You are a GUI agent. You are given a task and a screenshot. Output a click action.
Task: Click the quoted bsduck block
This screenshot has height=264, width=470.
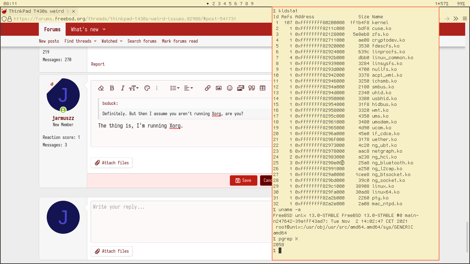185,109
